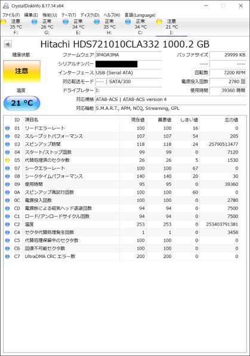Open the ファイル(F) menu

click(11, 15)
